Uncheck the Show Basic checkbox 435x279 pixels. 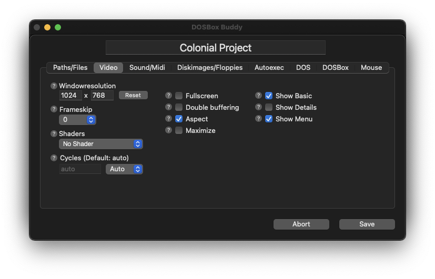coord(269,96)
